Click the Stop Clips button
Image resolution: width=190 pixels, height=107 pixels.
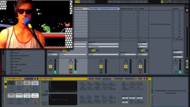point(178,40)
